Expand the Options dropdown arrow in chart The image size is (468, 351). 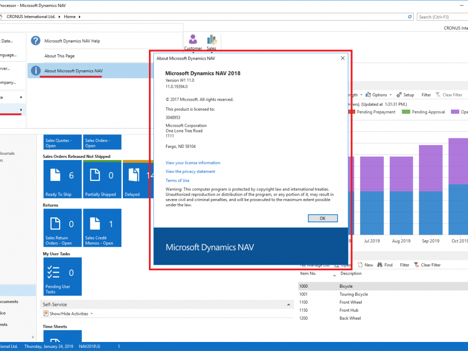[x=390, y=95]
